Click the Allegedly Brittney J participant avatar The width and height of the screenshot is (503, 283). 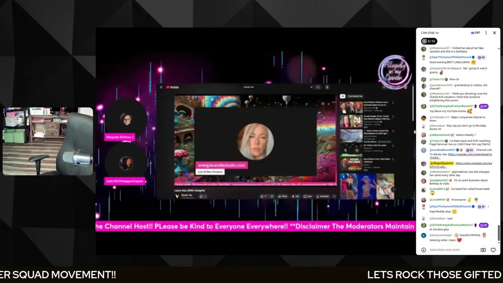pyautogui.click(x=127, y=119)
